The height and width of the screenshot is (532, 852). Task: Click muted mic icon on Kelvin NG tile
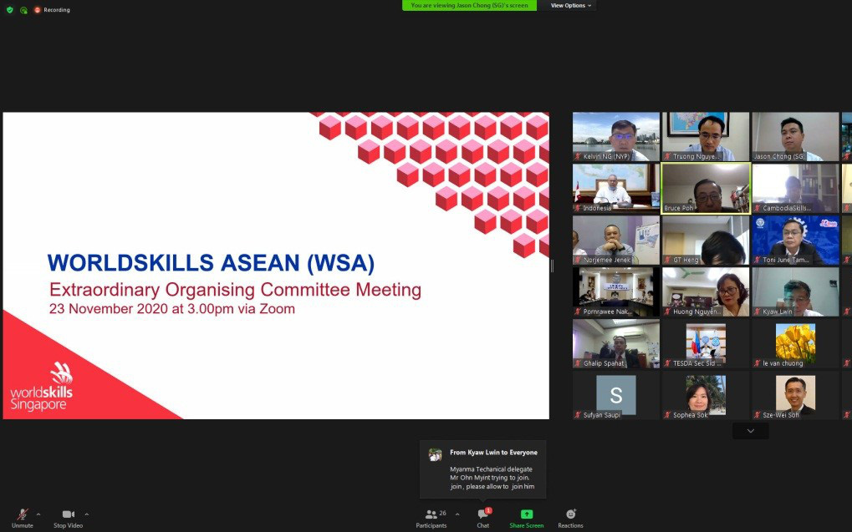pyautogui.click(x=578, y=156)
